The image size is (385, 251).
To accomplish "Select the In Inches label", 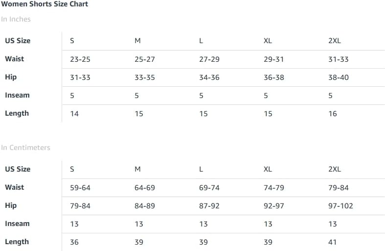I will pos(16,19).
